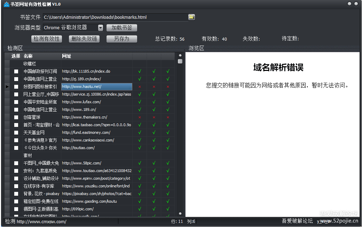The height and width of the screenshot is (227, 362).
Task: Click status bar text 检测 http://www.cmxsw.com/
Action: [36, 221]
